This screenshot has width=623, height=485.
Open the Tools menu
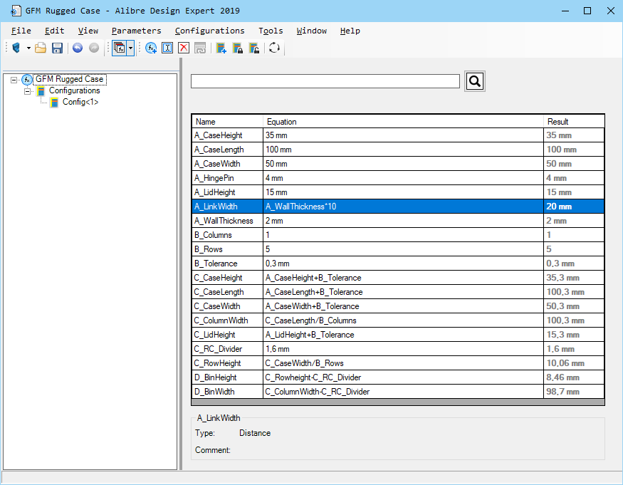point(271,31)
